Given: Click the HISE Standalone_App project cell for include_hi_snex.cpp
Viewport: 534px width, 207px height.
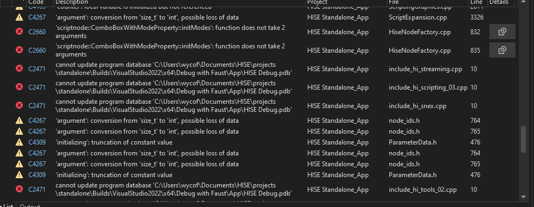Looking at the screenshot, I should point(338,106).
